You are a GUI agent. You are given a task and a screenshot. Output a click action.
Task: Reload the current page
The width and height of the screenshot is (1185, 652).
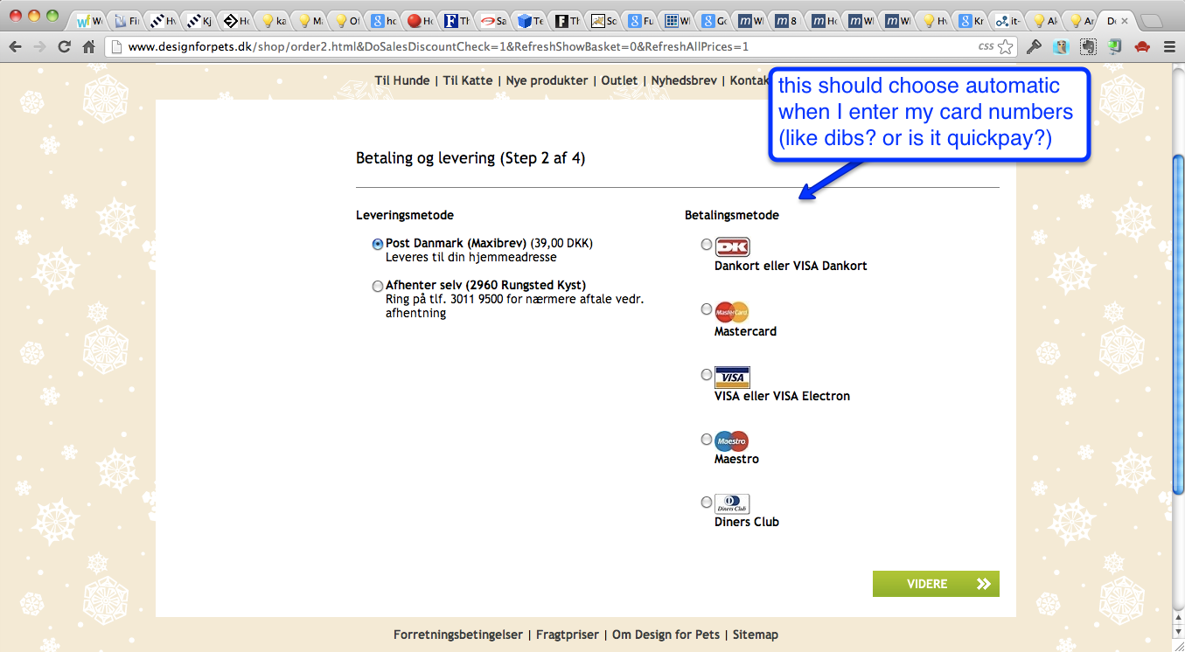pyautogui.click(x=64, y=47)
